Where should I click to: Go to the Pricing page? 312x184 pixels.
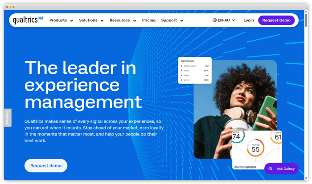tap(148, 20)
